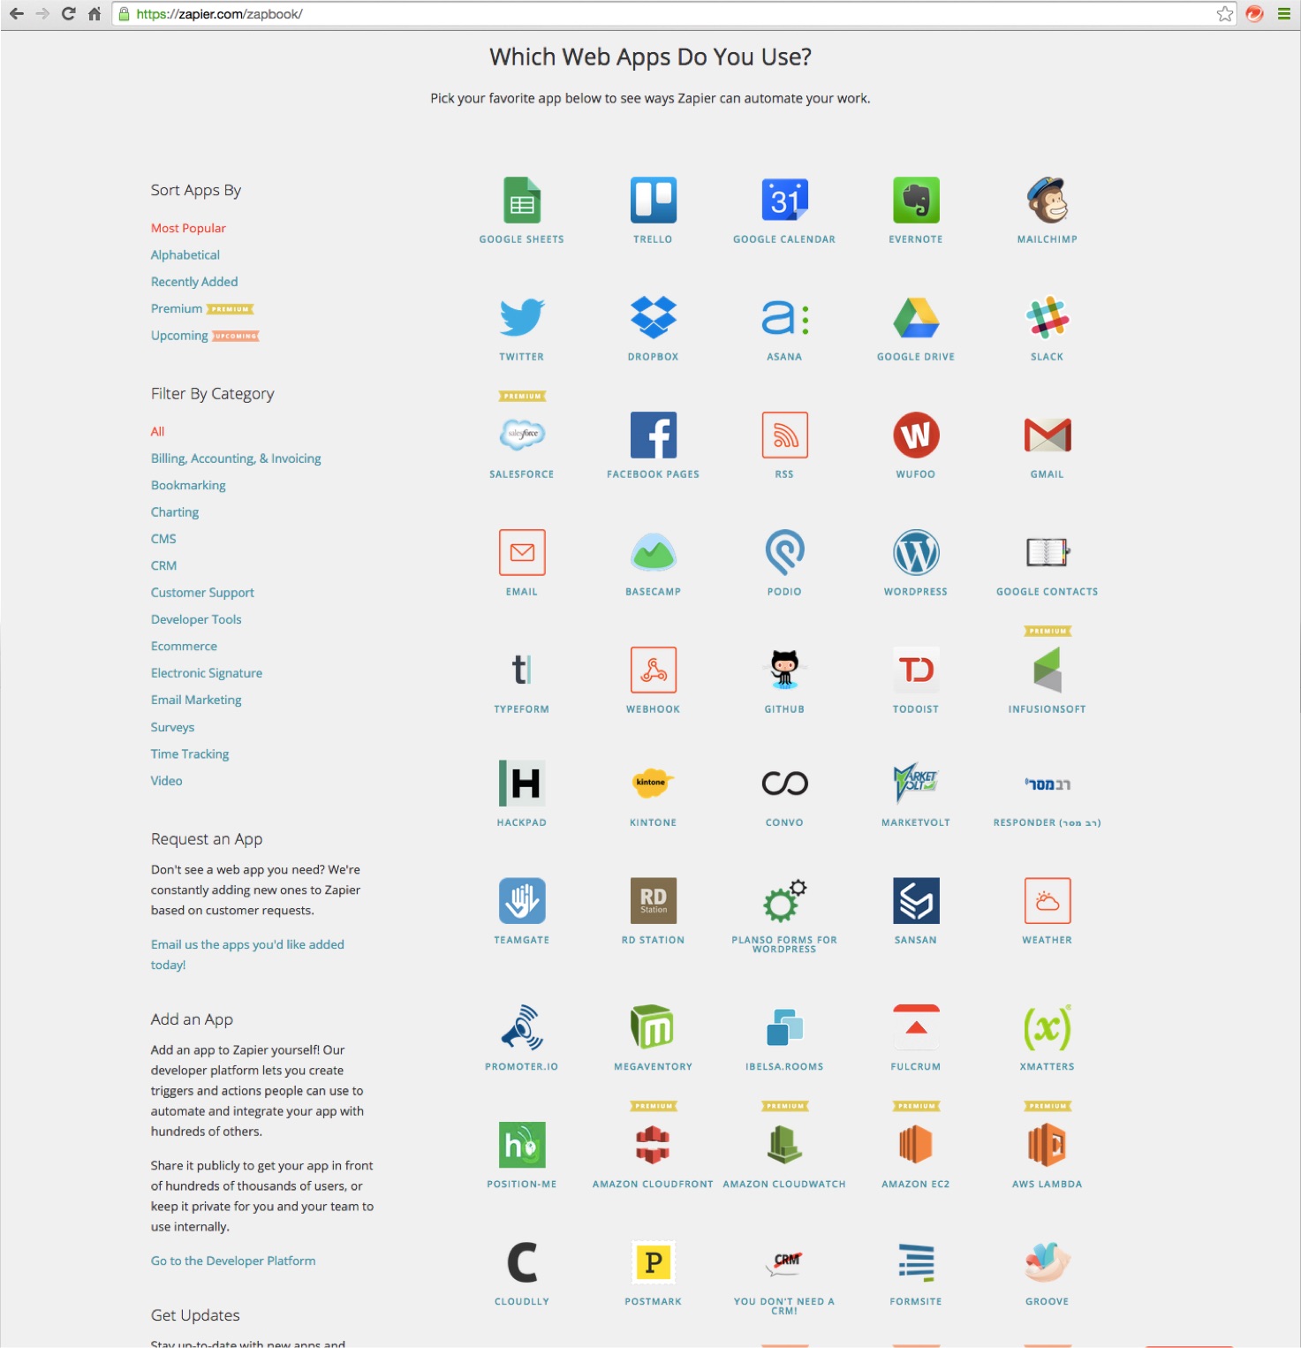Screen dimensions: 1301x1348
Task: Sort apps by Most Popular
Action: click(188, 228)
